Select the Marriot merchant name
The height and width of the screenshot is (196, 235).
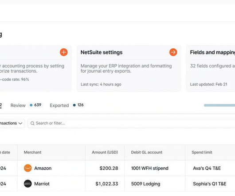[x=42, y=184]
